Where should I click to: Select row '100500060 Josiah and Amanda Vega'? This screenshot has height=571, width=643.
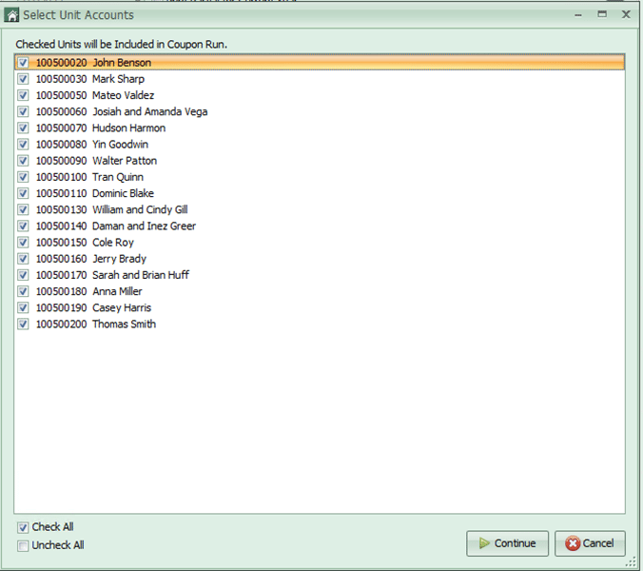320,111
